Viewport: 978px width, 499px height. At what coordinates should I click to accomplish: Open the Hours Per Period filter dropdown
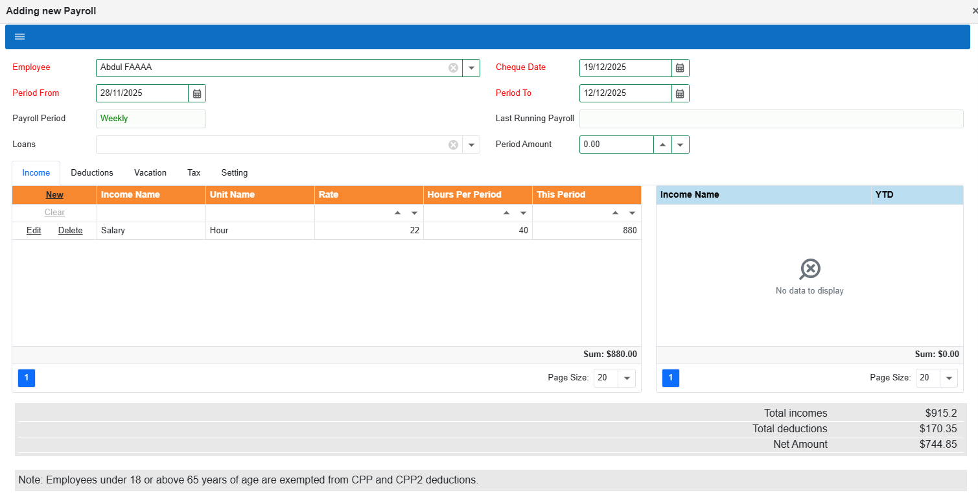tap(524, 213)
